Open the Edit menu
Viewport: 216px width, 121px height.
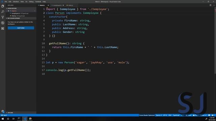(x=10, y=2)
